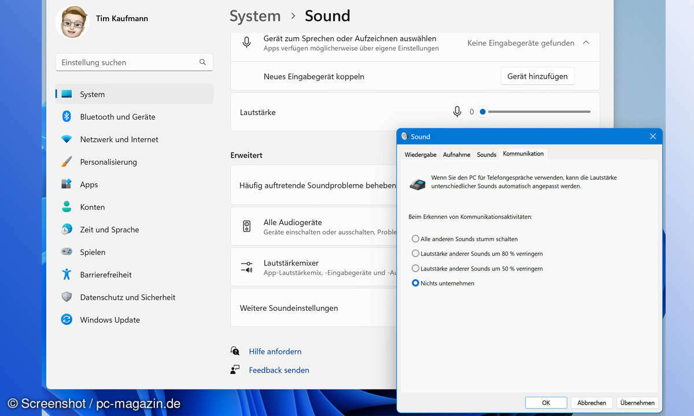Click the microphone icon beside input device selection
Viewport: 694px width, 416px height.
click(247, 42)
